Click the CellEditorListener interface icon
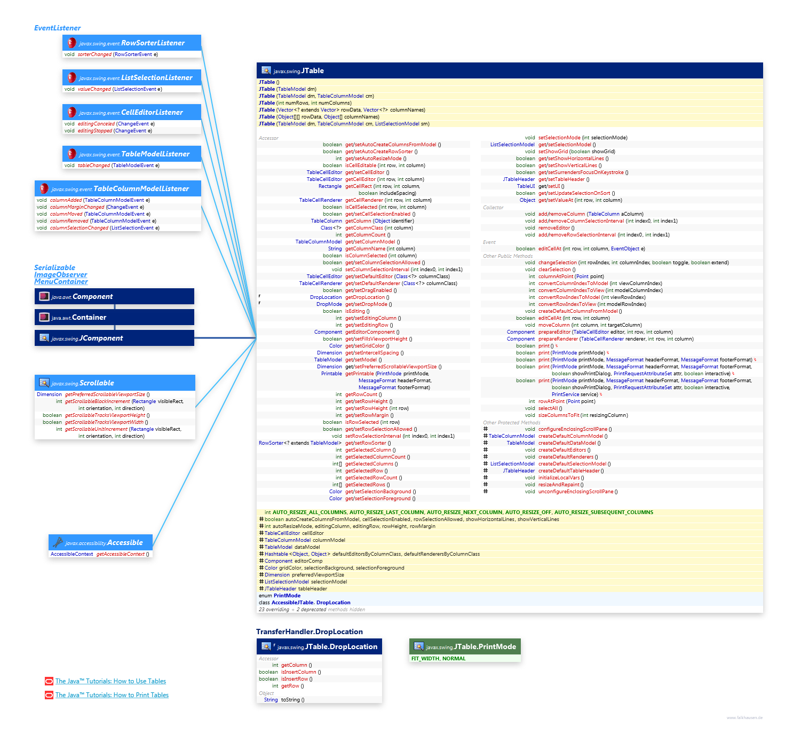This screenshot has height=742, width=793. tap(72, 112)
